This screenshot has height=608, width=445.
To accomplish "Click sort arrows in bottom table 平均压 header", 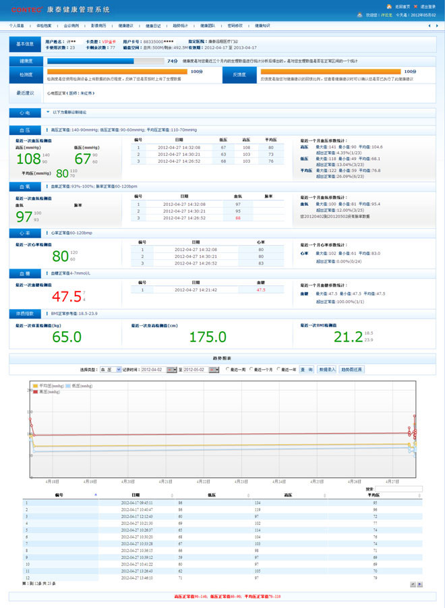I will click(419, 495).
